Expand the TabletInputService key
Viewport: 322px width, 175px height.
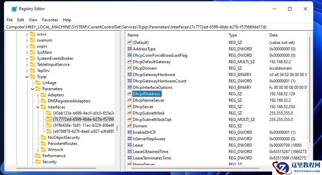point(27,65)
